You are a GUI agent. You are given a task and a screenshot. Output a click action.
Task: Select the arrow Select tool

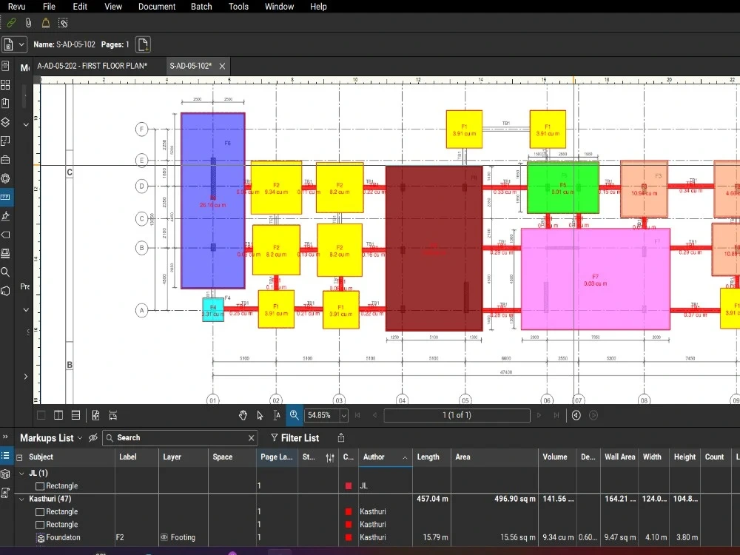(260, 415)
